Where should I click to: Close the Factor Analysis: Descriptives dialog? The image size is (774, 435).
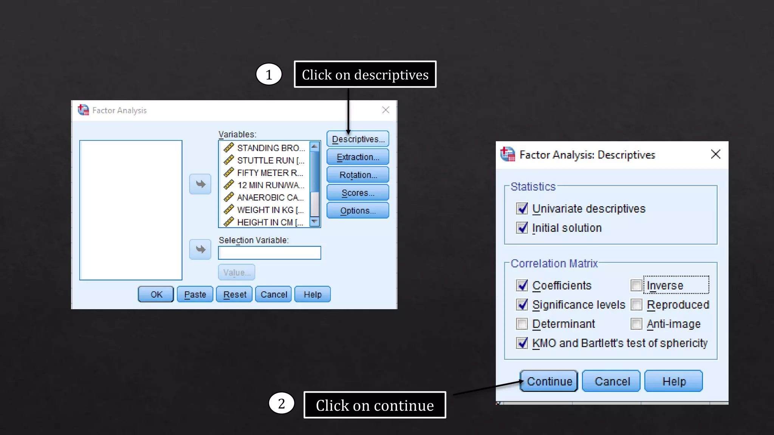pyautogui.click(x=715, y=154)
